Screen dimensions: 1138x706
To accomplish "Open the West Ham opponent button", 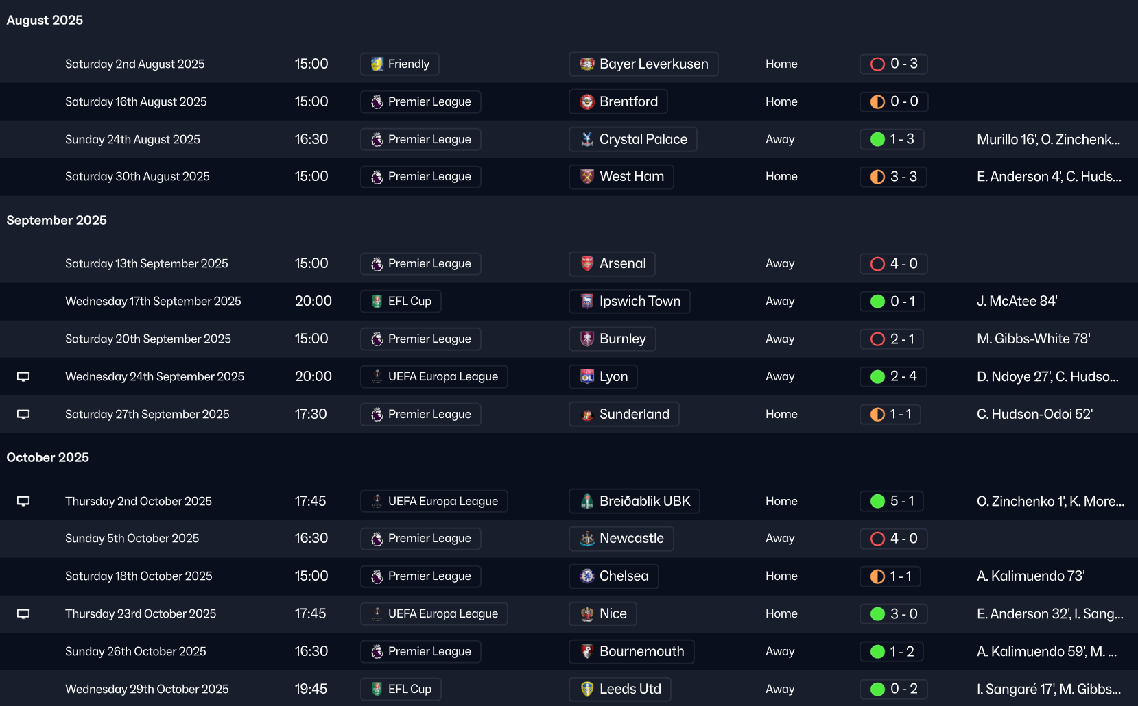I will (x=621, y=177).
